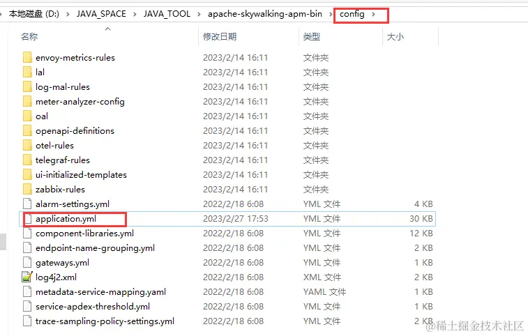Select the application.yml file name
The height and width of the screenshot is (336, 528).
(66, 219)
